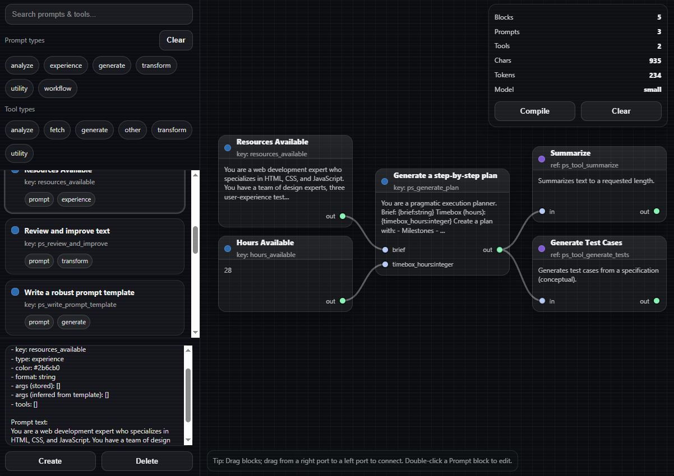
Task: Enable the analyze prompt type filter
Action: (21, 65)
